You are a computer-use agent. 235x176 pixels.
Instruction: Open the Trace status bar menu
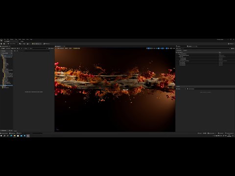(200, 133)
